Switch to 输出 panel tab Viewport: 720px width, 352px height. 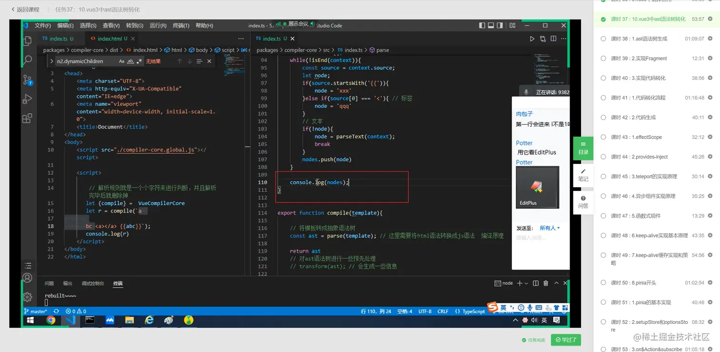pyautogui.click(x=68, y=283)
